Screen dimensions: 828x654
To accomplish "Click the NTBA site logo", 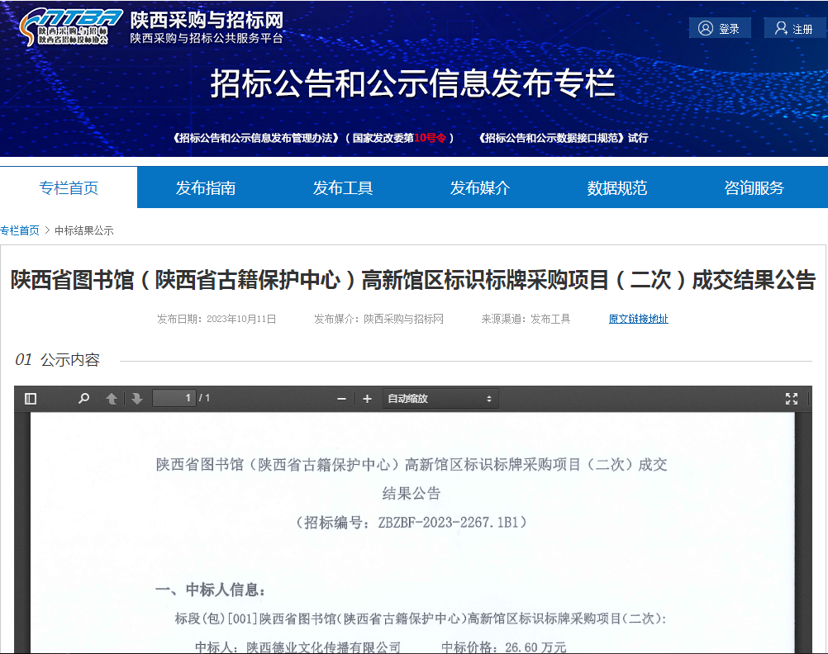I will tap(71, 27).
